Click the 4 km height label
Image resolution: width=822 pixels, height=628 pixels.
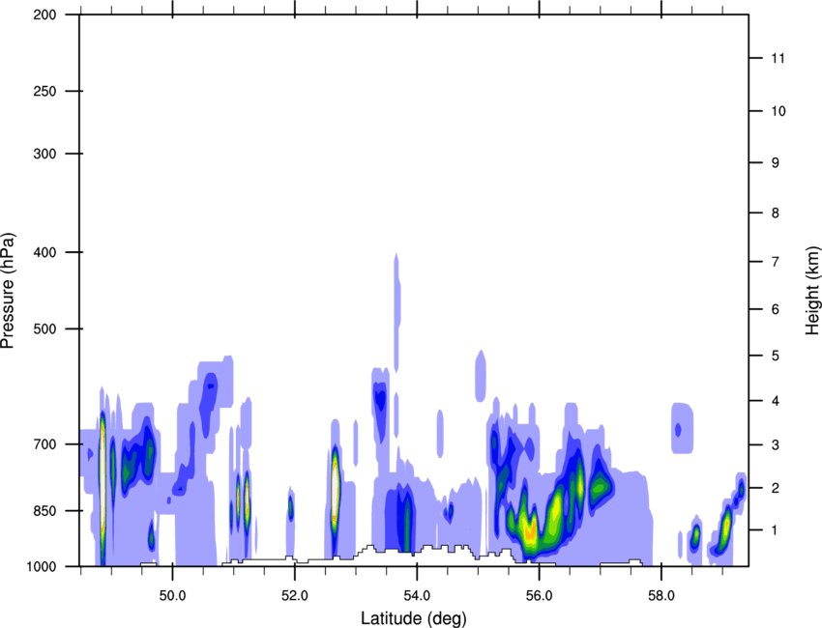coord(776,401)
